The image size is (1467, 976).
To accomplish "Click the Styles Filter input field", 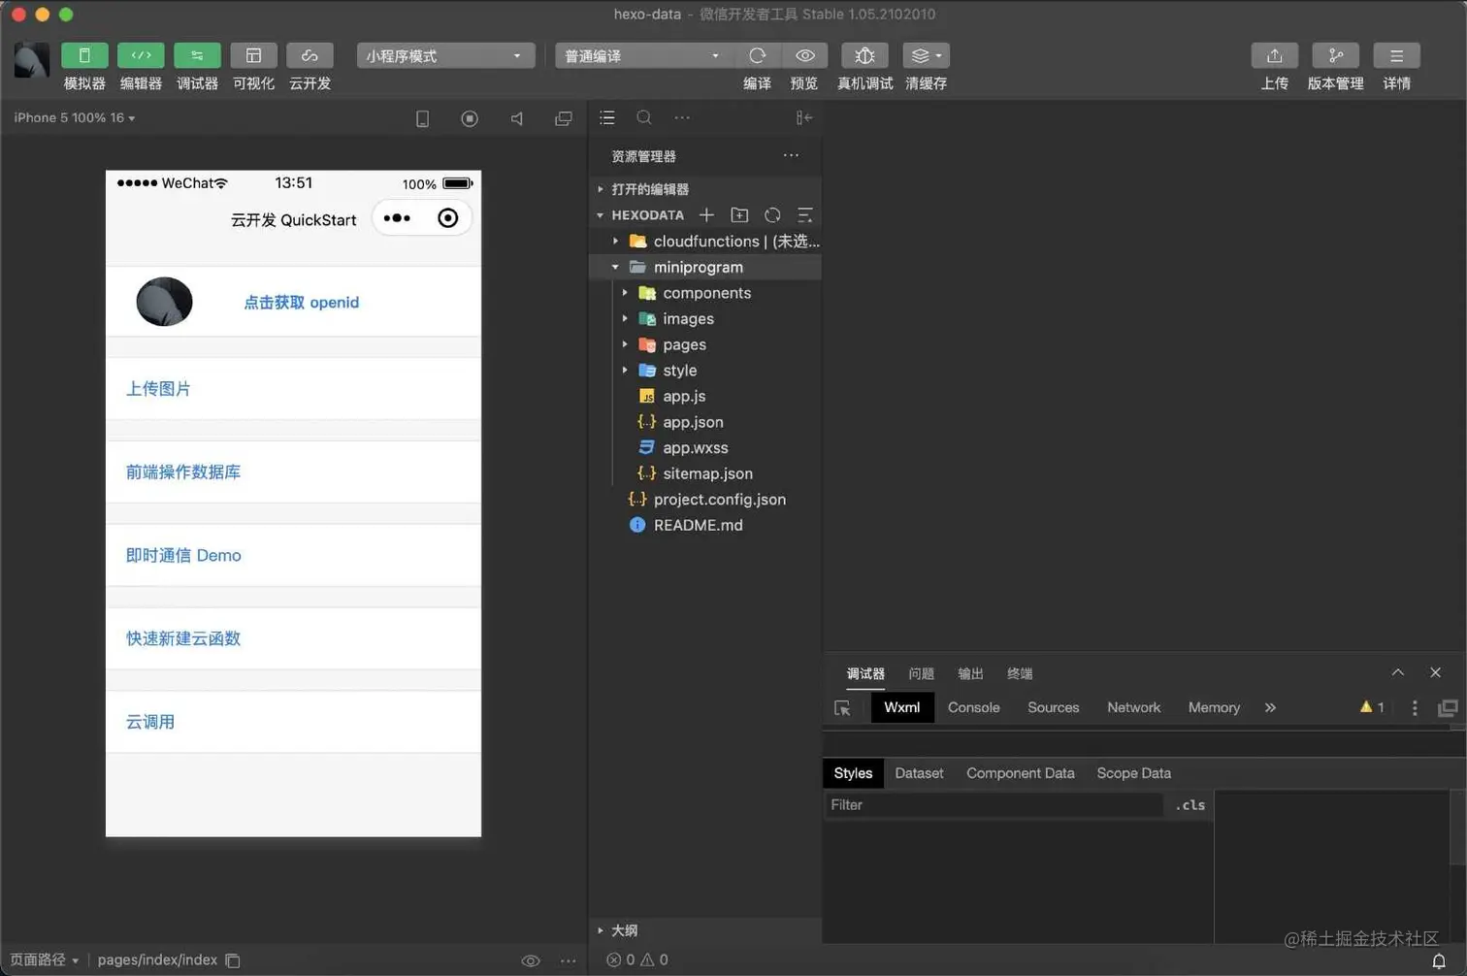I will click(x=994, y=804).
